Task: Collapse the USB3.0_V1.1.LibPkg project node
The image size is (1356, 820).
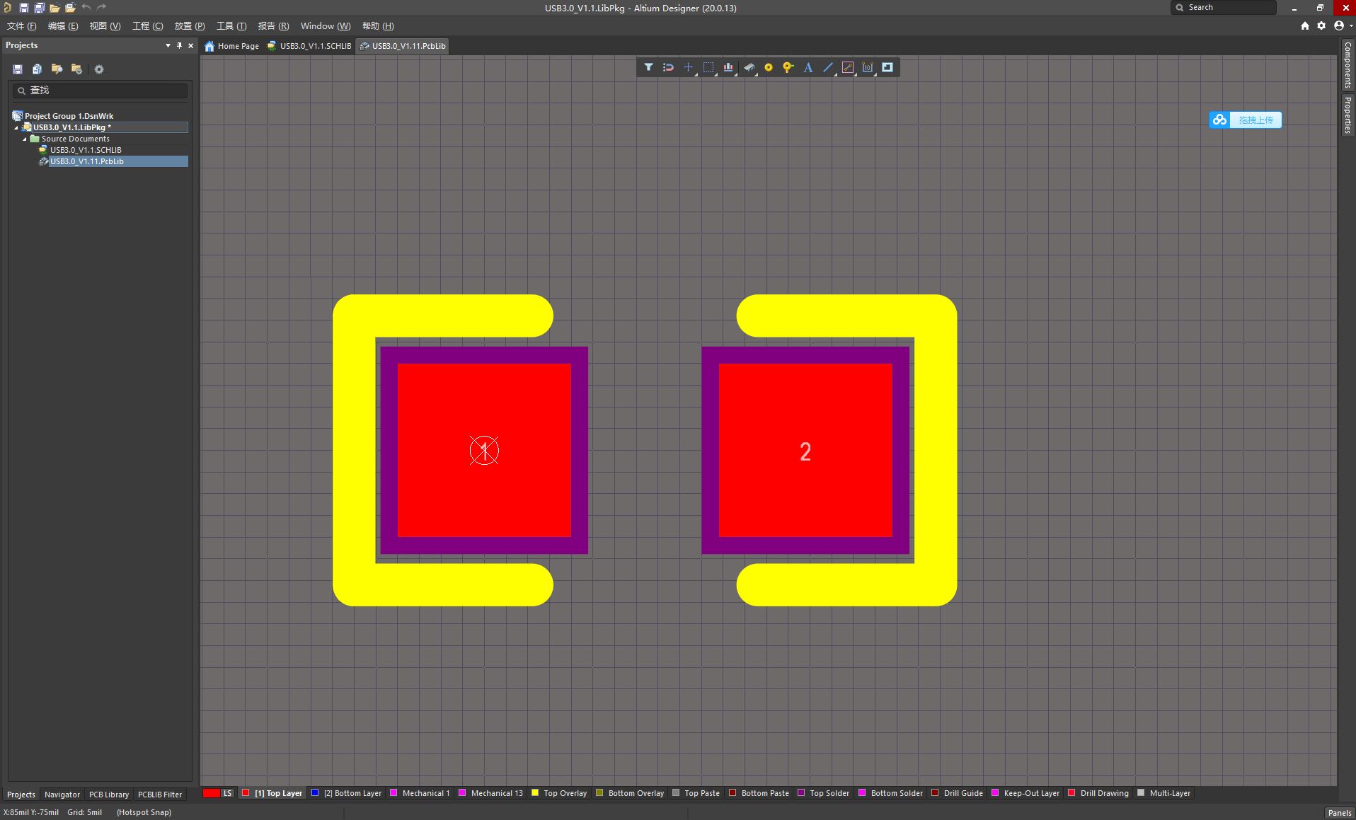Action: pos(16,127)
